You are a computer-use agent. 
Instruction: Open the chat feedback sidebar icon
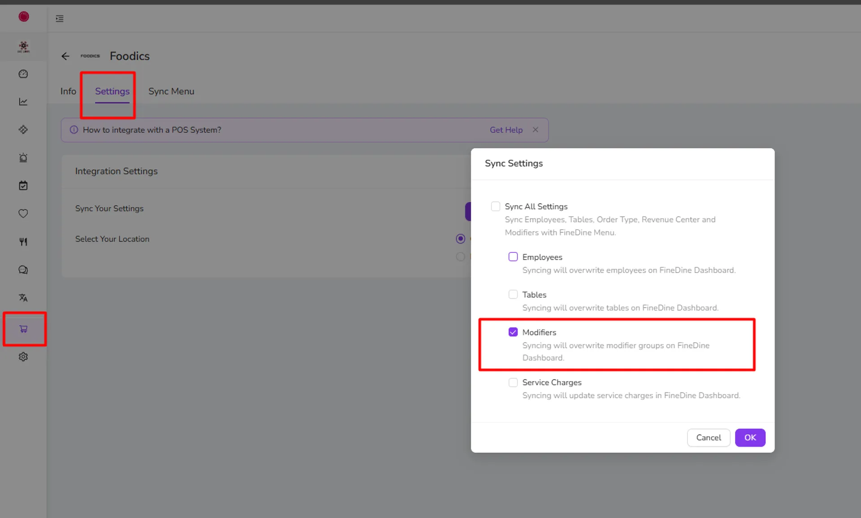pyautogui.click(x=23, y=270)
